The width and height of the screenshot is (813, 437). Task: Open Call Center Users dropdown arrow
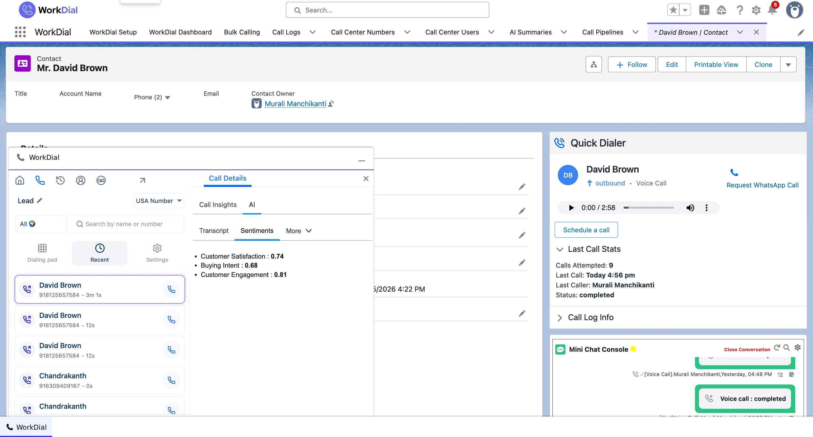pos(491,32)
